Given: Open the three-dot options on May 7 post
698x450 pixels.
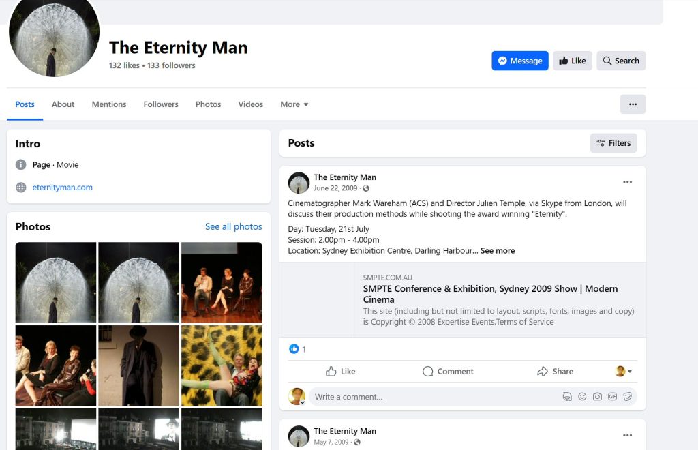Looking at the screenshot, I should (627, 435).
